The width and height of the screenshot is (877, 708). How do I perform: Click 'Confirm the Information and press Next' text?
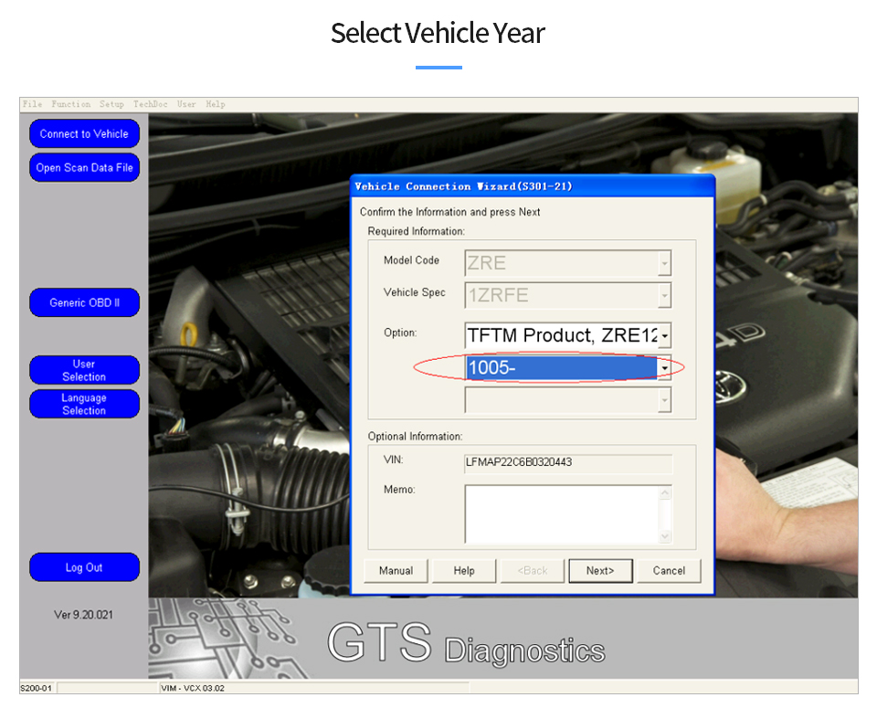pos(449,212)
